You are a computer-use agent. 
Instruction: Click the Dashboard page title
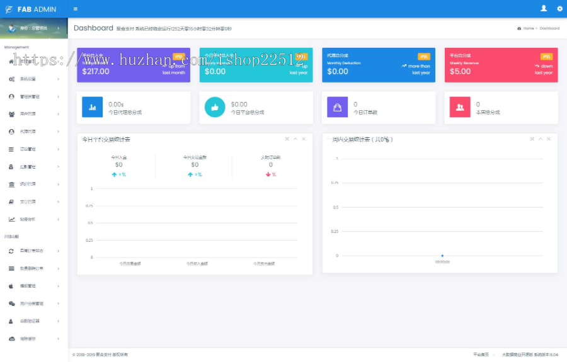pos(93,28)
